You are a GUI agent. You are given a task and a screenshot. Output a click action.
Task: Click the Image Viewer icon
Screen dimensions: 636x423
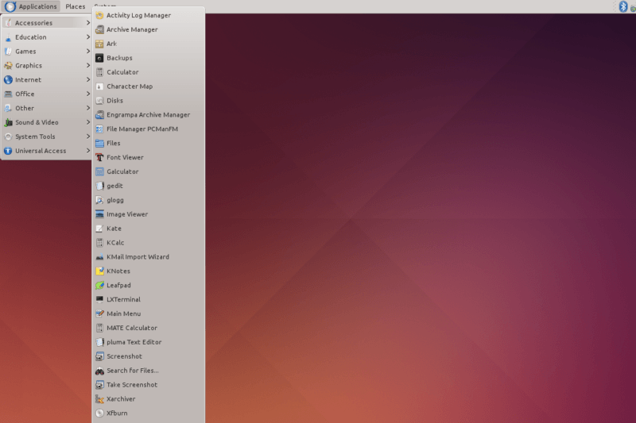99,214
